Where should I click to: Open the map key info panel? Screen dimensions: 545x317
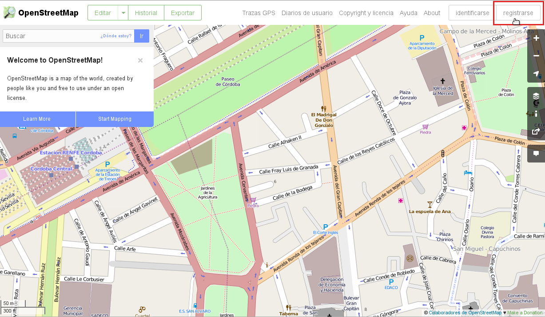(x=536, y=114)
